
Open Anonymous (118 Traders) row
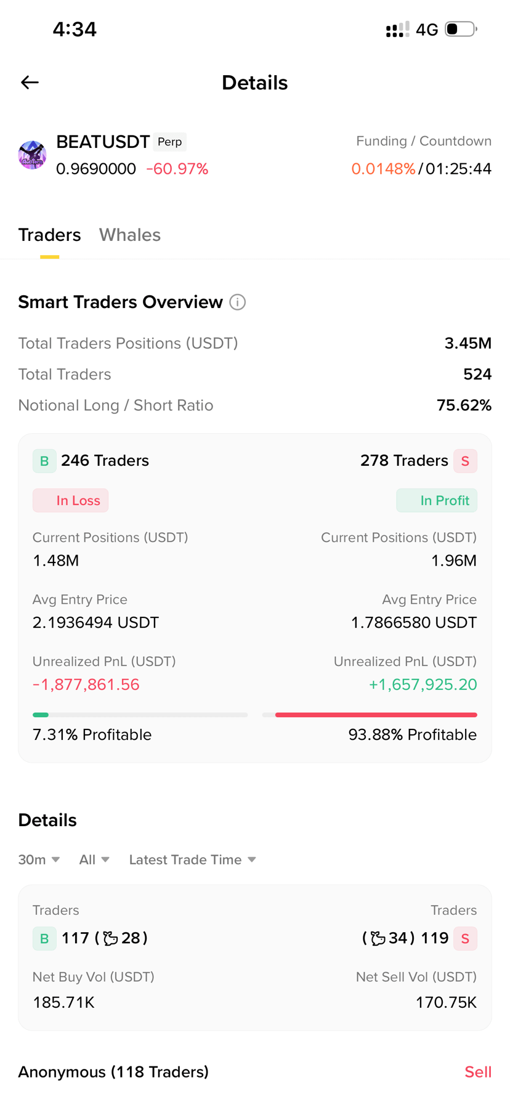(x=255, y=1072)
